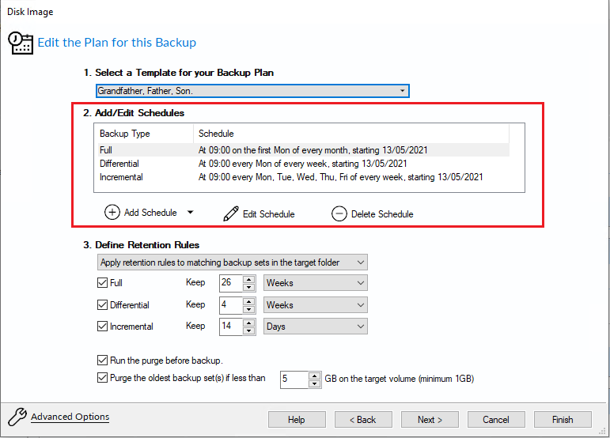Open the Add Schedule dropdown arrow
The width and height of the screenshot is (610, 438).
[190, 213]
